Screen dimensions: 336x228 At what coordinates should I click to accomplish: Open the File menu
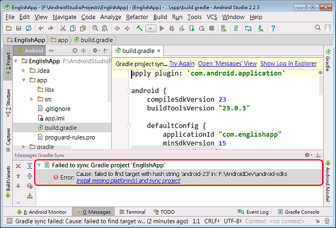(x=10, y=17)
